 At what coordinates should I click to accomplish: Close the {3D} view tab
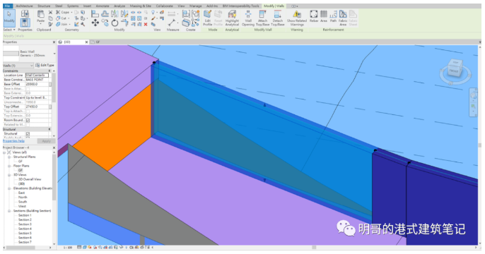[86, 42]
